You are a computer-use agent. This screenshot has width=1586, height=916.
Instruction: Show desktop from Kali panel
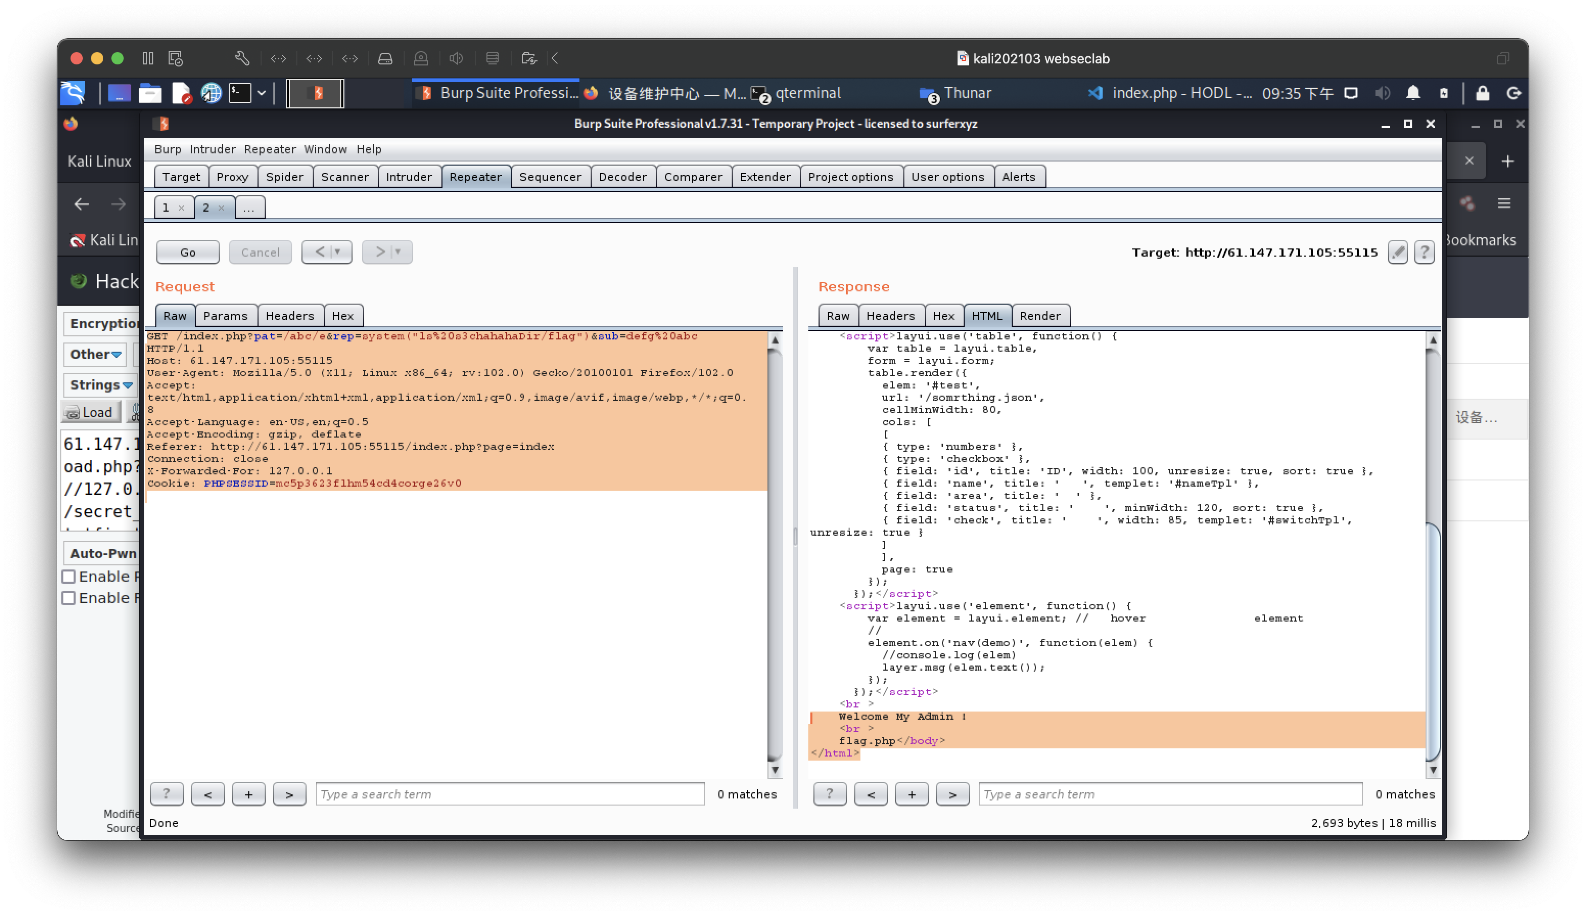[119, 93]
